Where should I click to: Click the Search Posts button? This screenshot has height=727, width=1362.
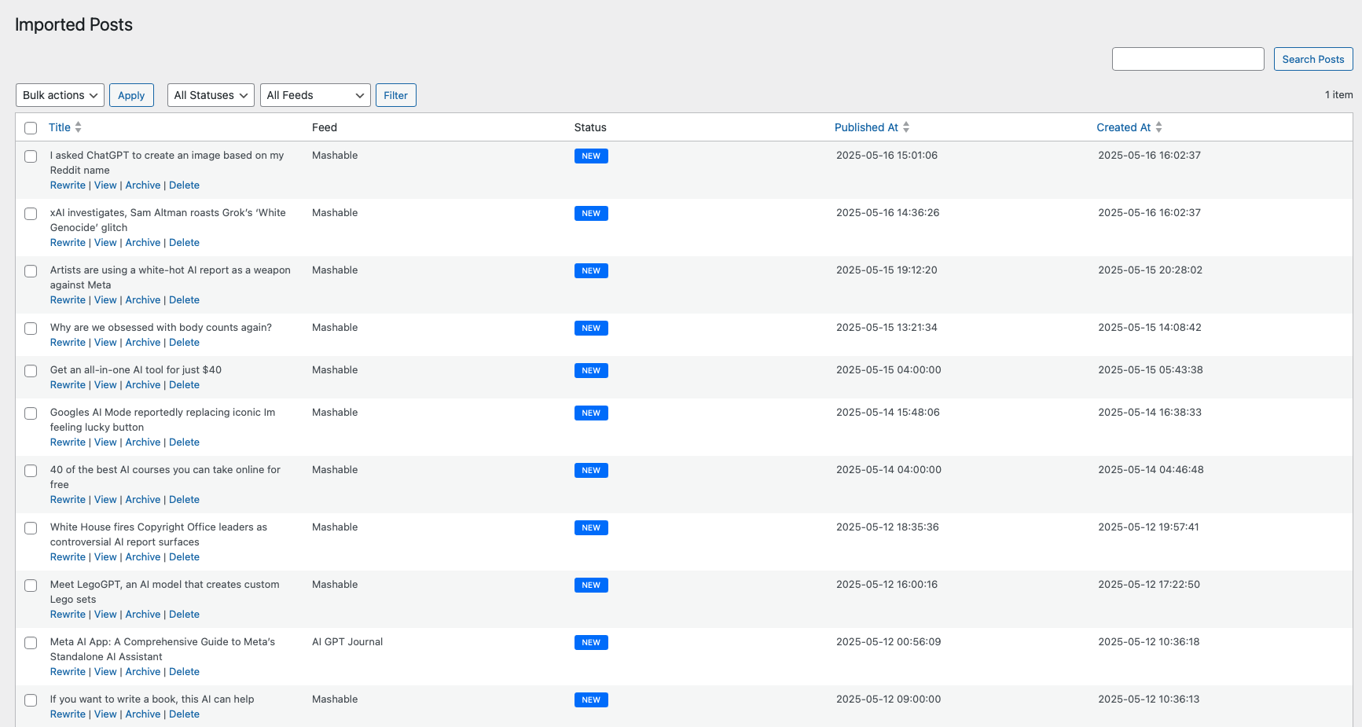coord(1312,59)
